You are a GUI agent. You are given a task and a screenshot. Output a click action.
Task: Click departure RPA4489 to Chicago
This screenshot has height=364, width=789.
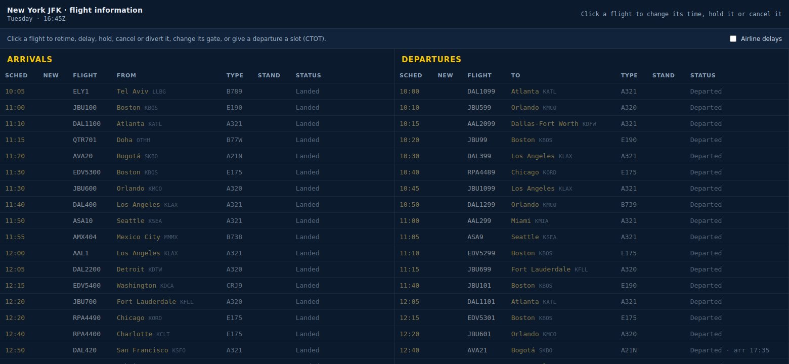pos(592,172)
